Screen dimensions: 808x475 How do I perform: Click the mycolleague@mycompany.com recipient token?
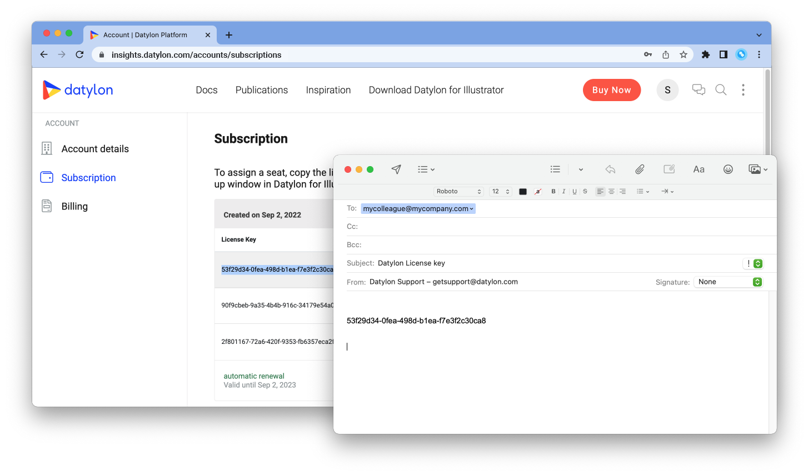tap(418, 208)
